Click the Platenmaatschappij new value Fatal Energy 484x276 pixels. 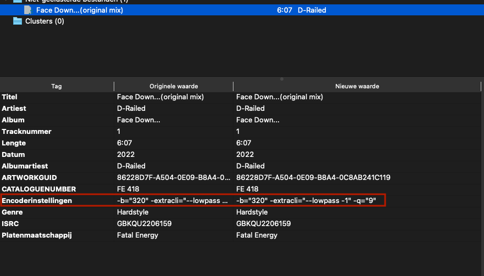(257, 235)
